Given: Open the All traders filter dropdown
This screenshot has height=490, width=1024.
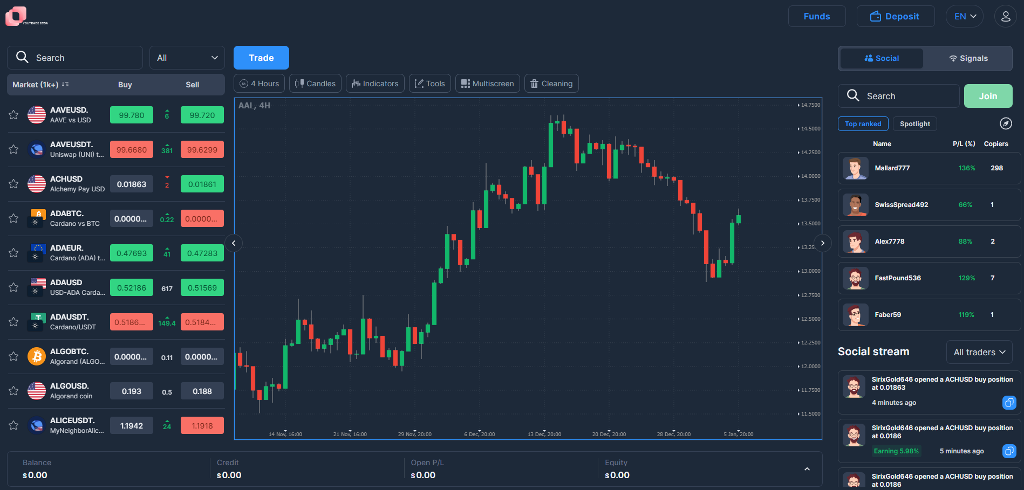Looking at the screenshot, I should [979, 352].
